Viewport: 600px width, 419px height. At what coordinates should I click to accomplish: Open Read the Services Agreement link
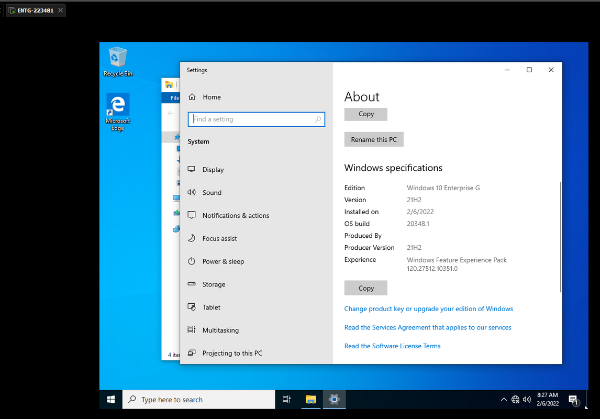tap(428, 327)
